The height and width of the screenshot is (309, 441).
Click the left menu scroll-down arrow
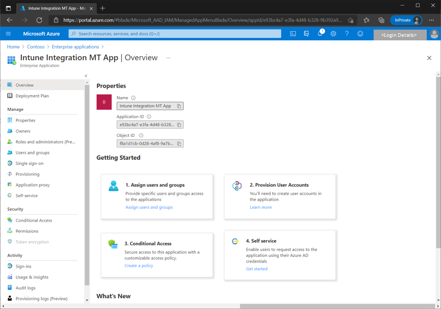(x=87, y=300)
